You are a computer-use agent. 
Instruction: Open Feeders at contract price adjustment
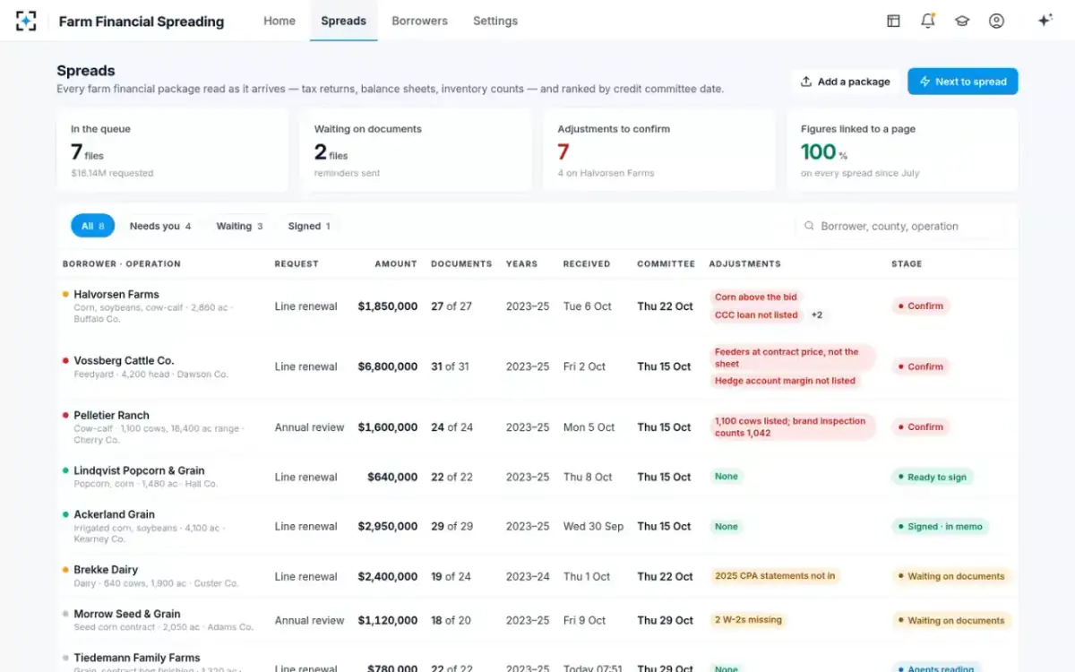point(792,358)
